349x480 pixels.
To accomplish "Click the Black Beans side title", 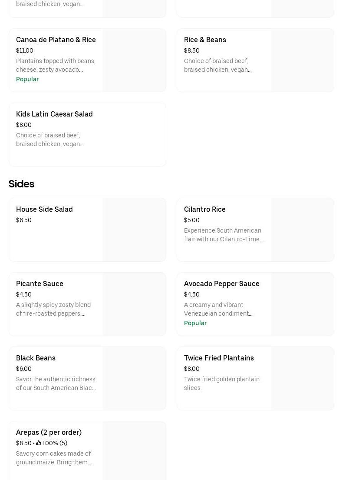I will pyautogui.click(x=36, y=358).
